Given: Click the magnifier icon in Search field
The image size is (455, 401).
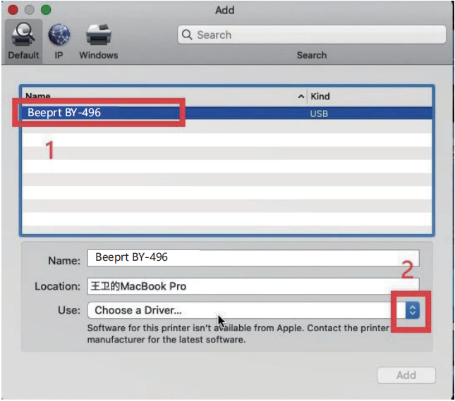Looking at the screenshot, I should [187, 35].
